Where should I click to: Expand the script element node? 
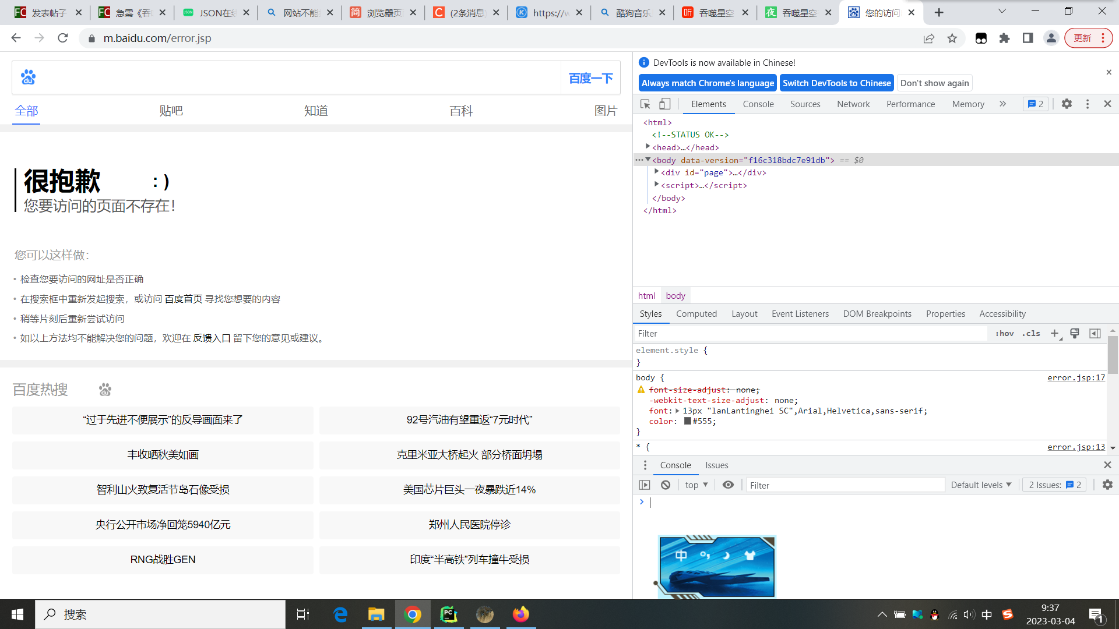(656, 185)
